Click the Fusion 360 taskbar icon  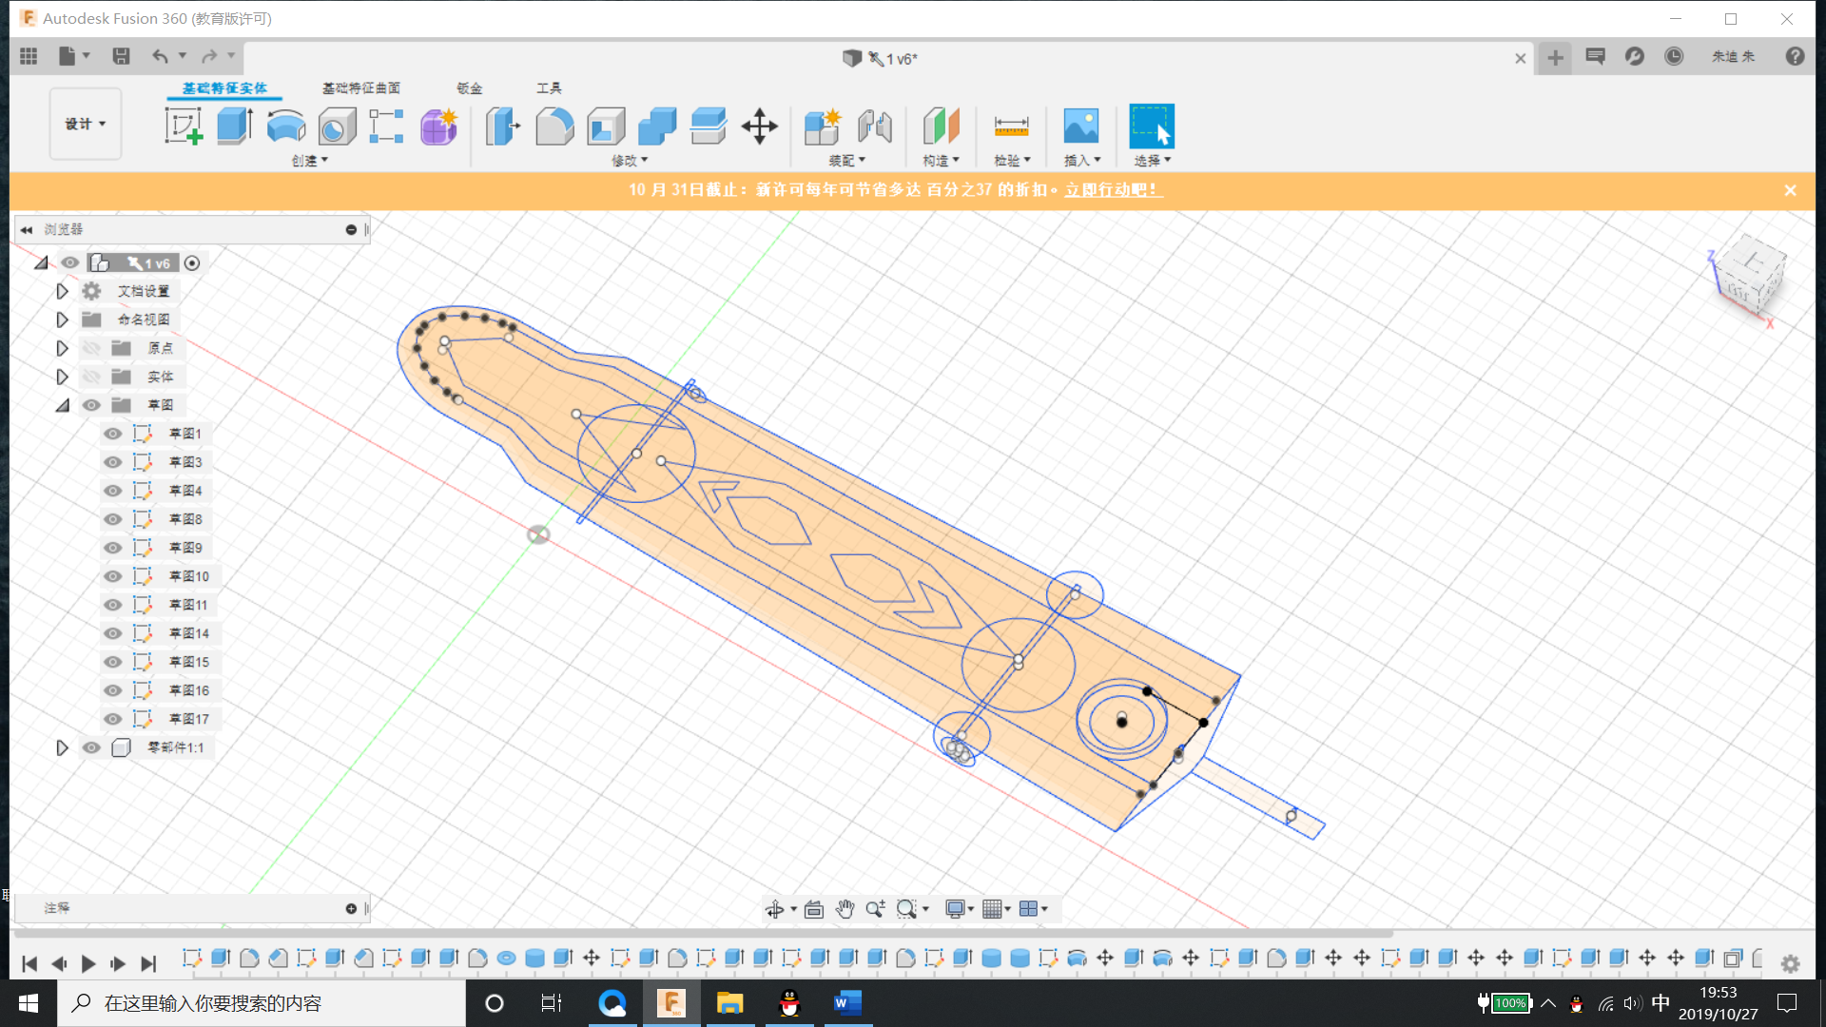tap(670, 1003)
